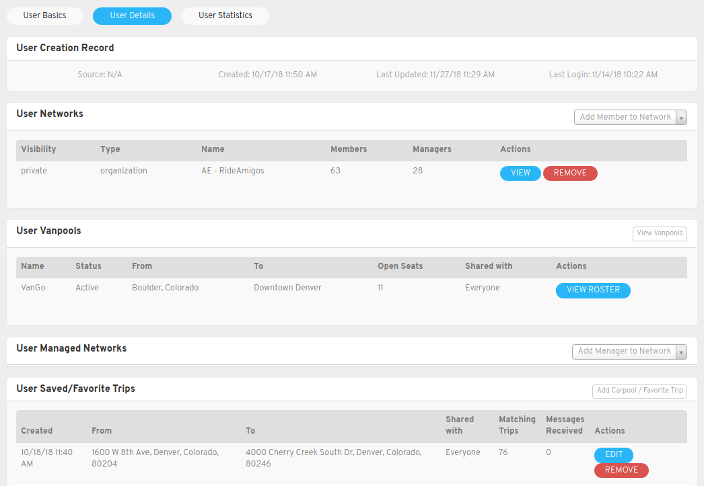Viewport: 704px width, 486px height.
Task: View the AE - RideAmigos network
Action: coord(520,173)
